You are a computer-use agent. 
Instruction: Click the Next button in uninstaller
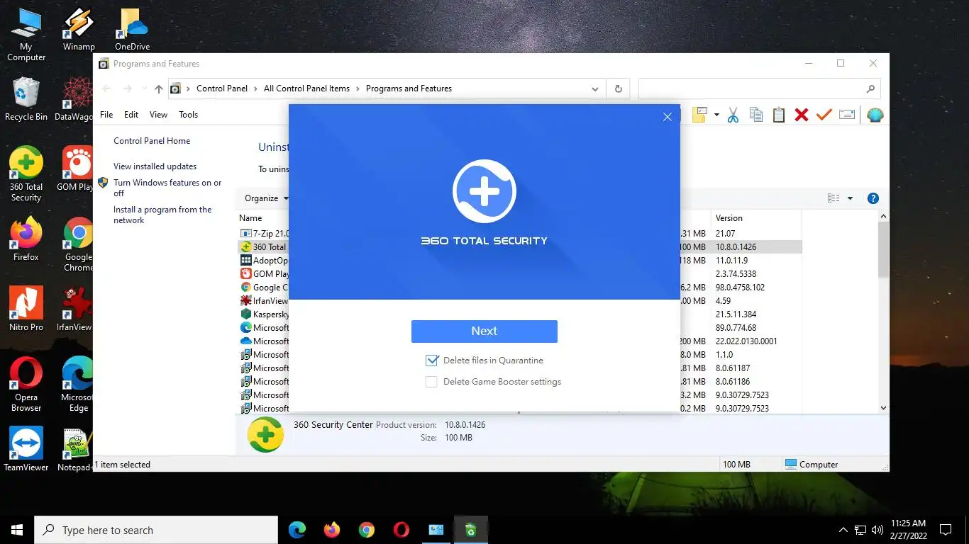[x=484, y=331]
